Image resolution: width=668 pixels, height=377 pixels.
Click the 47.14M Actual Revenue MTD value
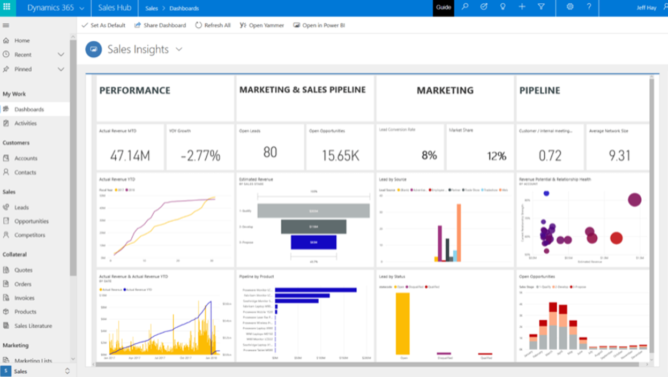click(130, 156)
